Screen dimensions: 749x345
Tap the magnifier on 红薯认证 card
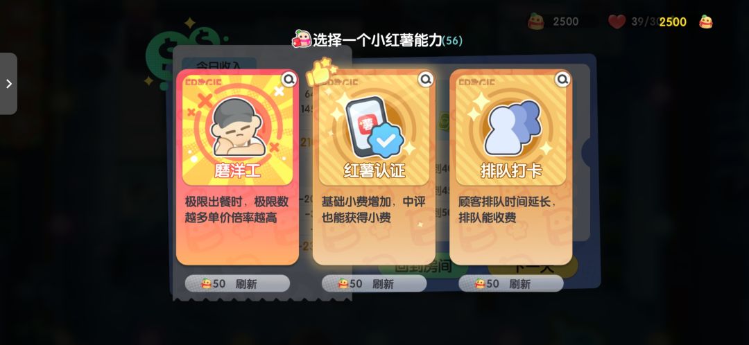pyautogui.click(x=426, y=79)
